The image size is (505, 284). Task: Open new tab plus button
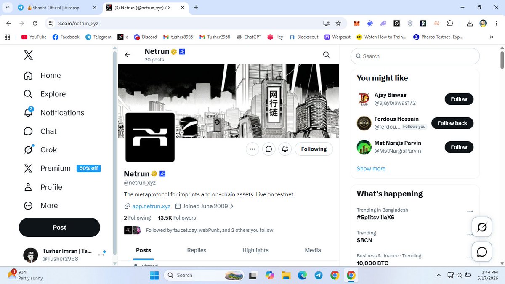click(x=196, y=8)
